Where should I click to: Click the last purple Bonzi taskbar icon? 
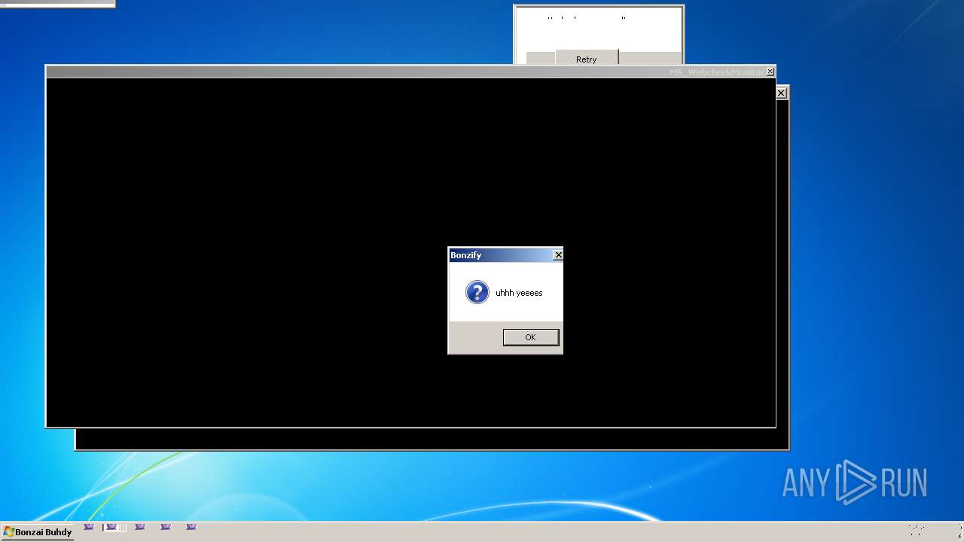pos(191,527)
